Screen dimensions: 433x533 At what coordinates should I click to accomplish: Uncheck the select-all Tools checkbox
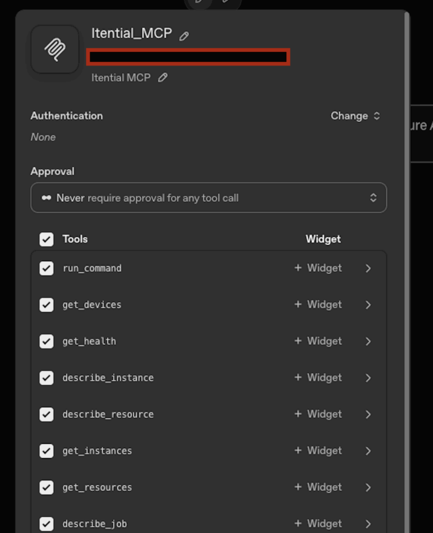46,239
